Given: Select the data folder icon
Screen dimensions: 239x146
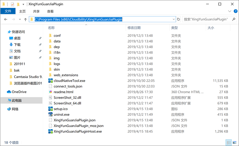Looking at the screenshot, I should pos(50,41).
